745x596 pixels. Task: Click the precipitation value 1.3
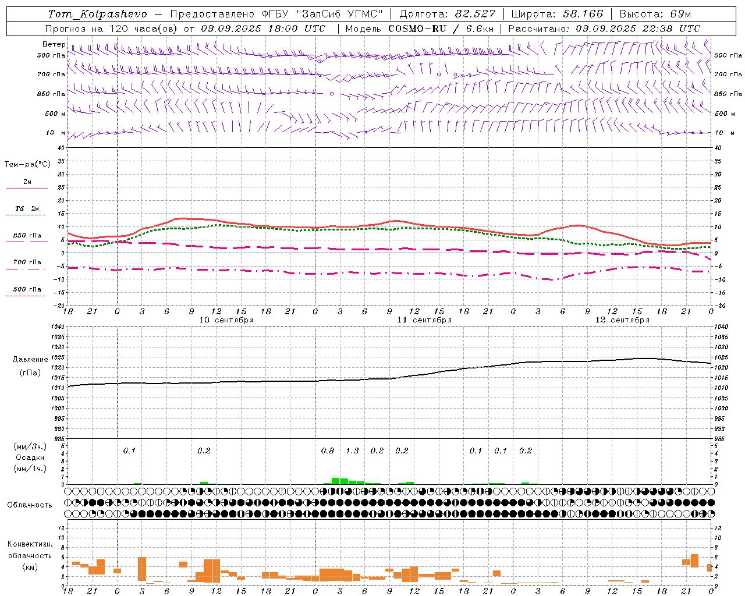point(352,450)
